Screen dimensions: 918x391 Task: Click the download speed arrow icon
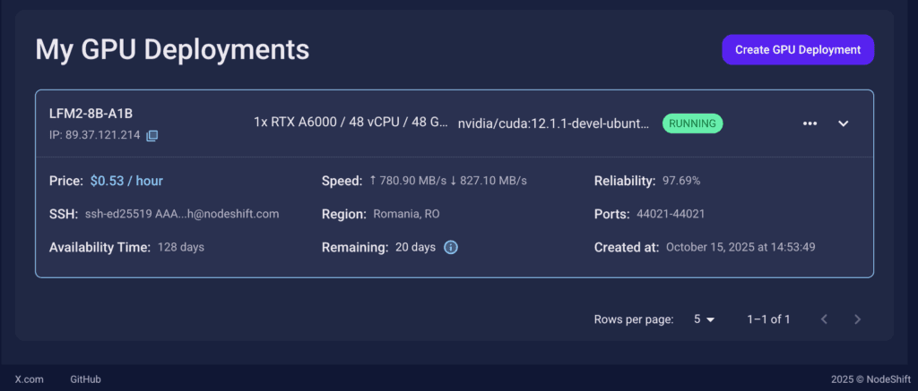453,181
